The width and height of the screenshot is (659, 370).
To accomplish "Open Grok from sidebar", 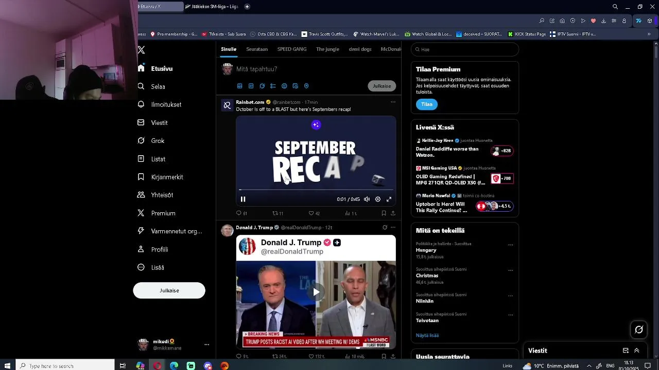I will pos(151,141).
